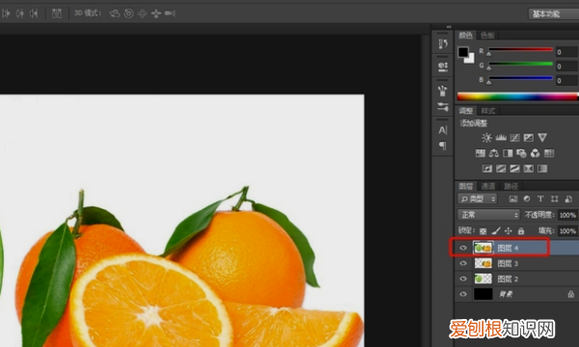Click the 3D roll mode icon
The width and height of the screenshot is (579, 347).
tap(128, 13)
